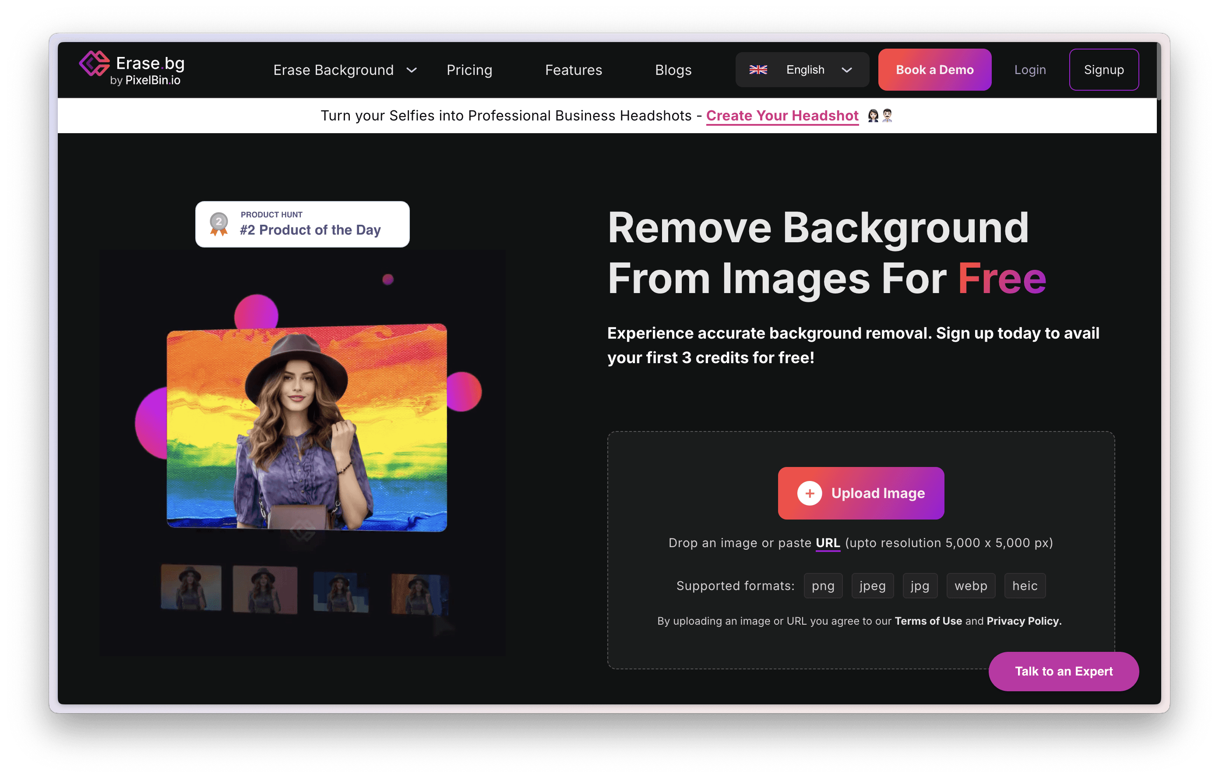Click the UK flag language icon

(758, 70)
